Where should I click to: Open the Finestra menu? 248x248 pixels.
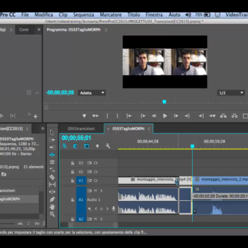(x=154, y=15)
